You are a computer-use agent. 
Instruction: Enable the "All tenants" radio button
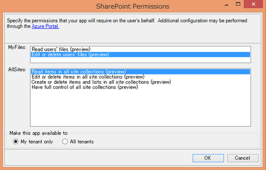(65, 141)
